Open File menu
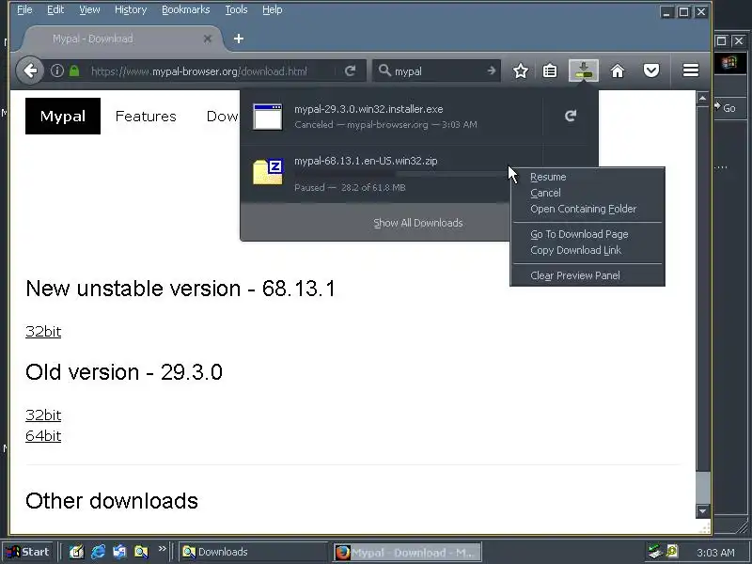This screenshot has width=752, height=564. tap(24, 9)
